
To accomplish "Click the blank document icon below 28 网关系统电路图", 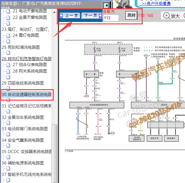I will (8, 77).
